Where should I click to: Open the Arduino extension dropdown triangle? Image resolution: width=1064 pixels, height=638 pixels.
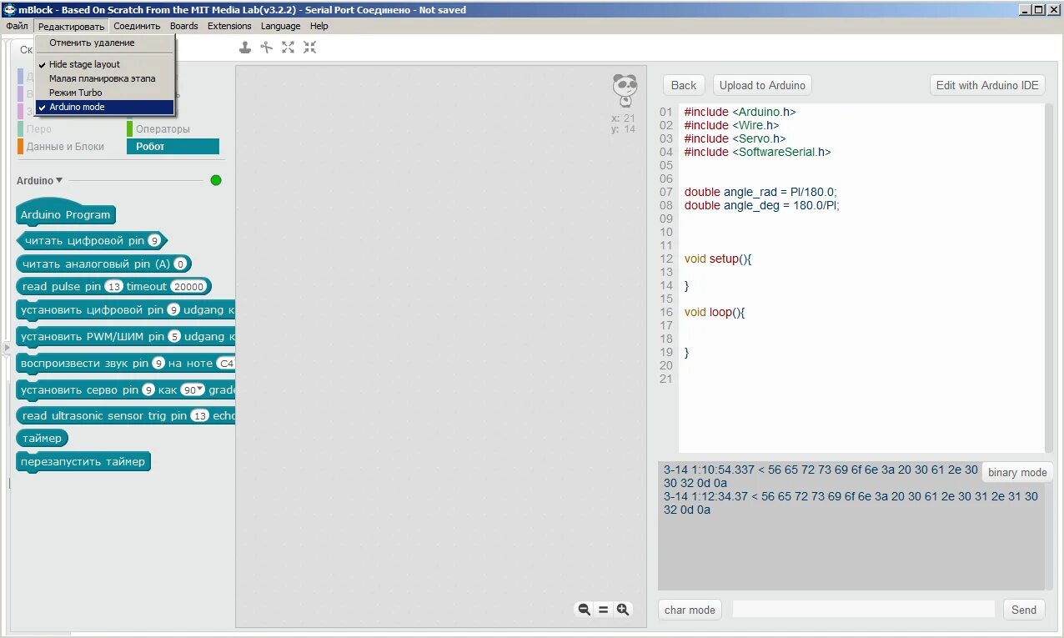pyautogui.click(x=59, y=180)
